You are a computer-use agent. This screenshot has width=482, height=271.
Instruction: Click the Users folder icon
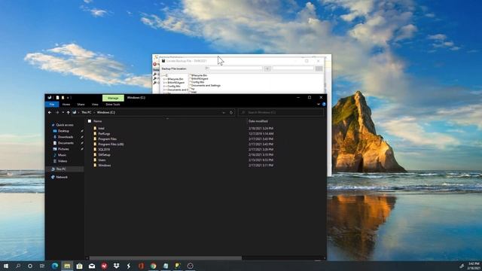pyautogui.click(x=95, y=160)
